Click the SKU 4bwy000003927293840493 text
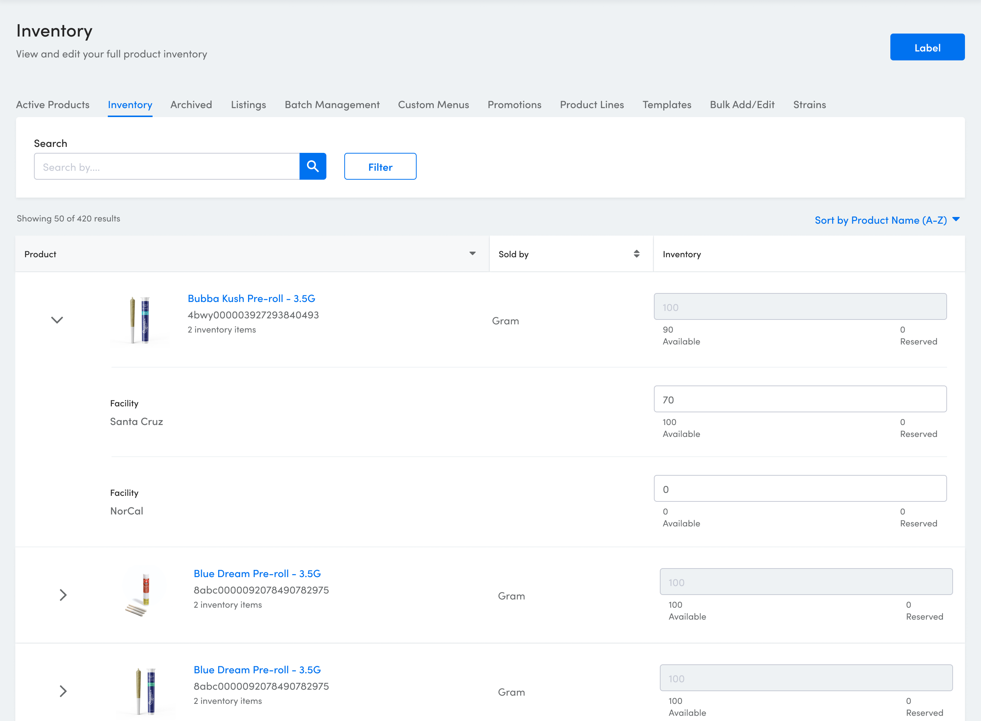 point(253,315)
